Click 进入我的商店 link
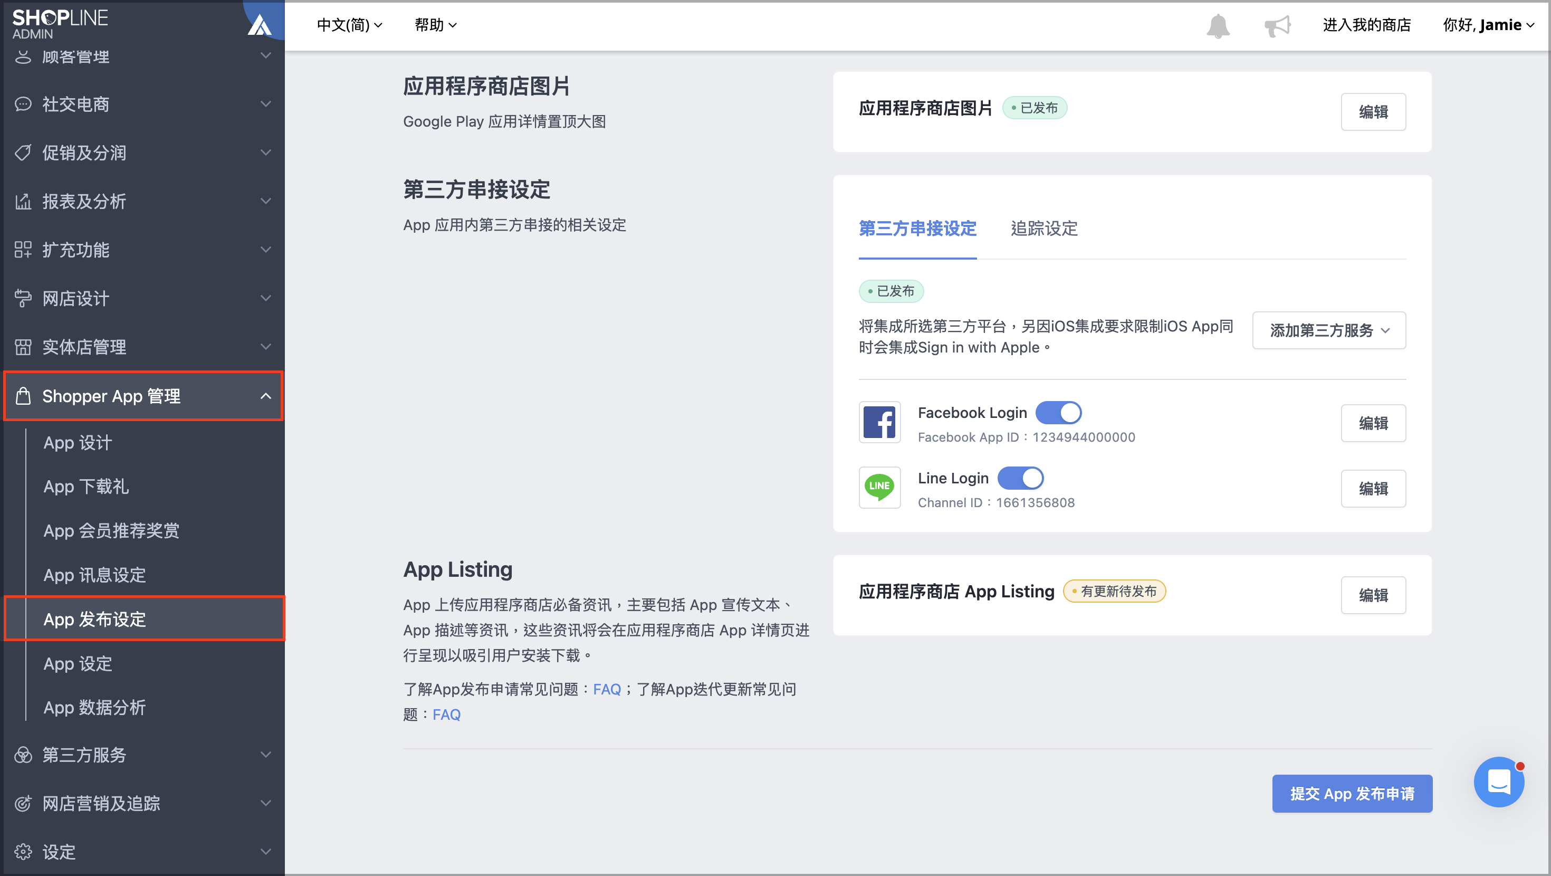Screen dimensions: 1551x876 (x=1366, y=25)
